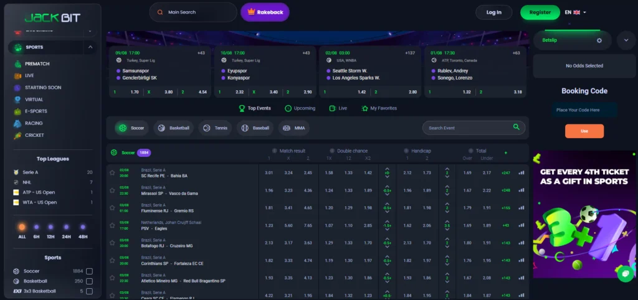Open the live chat bubble icon
Screen dimensions: 638x300
click(x=626, y=274)
